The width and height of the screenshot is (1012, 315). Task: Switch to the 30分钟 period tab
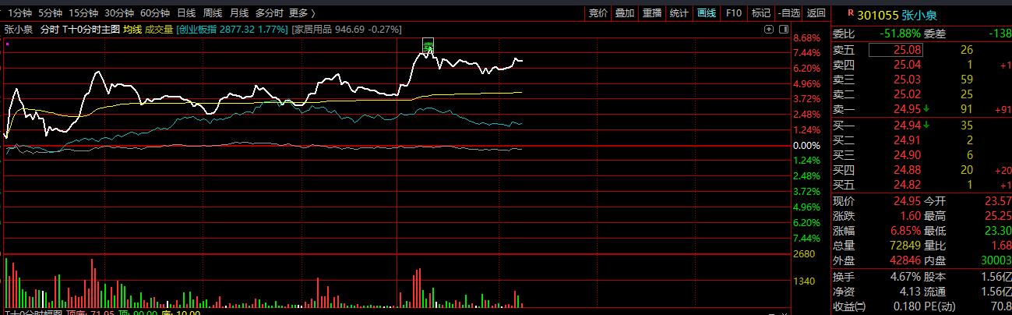119,13
